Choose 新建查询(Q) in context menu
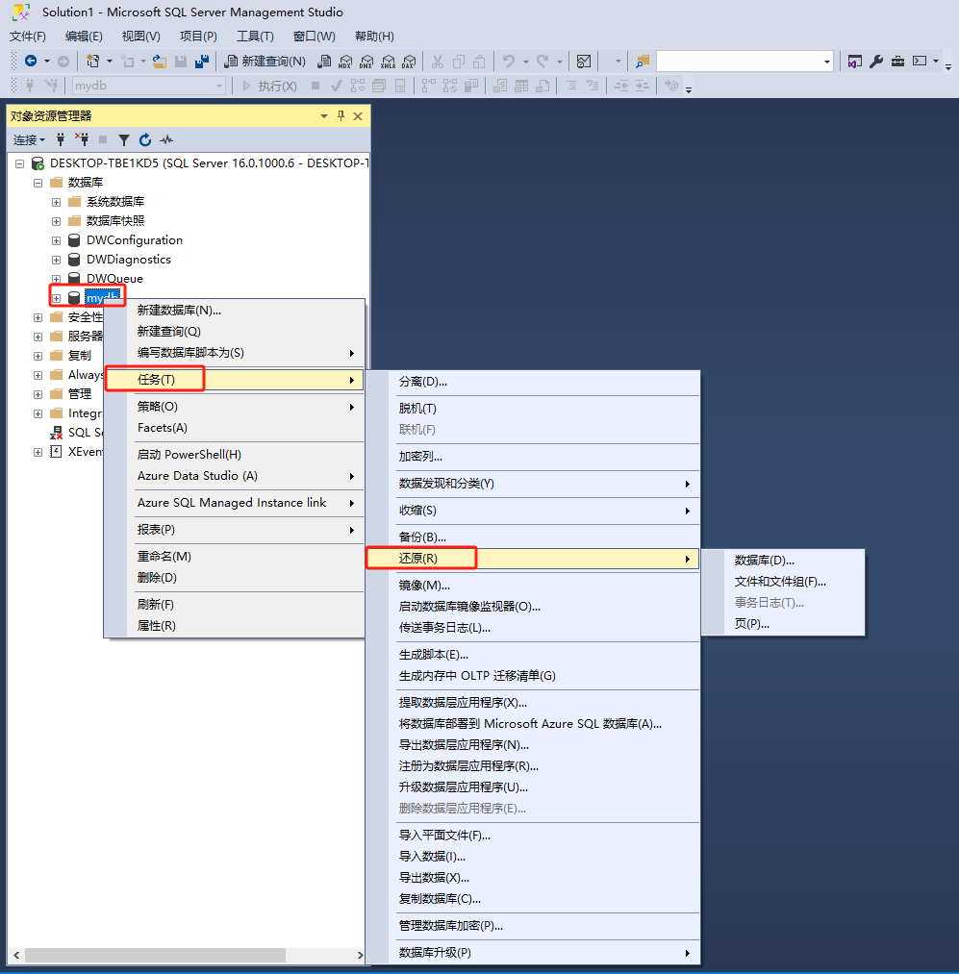This screenshot has height=974, width=959. 235,331
